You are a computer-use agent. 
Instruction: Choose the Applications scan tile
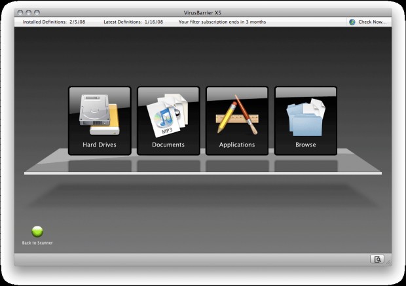click(x=237, y=121)
